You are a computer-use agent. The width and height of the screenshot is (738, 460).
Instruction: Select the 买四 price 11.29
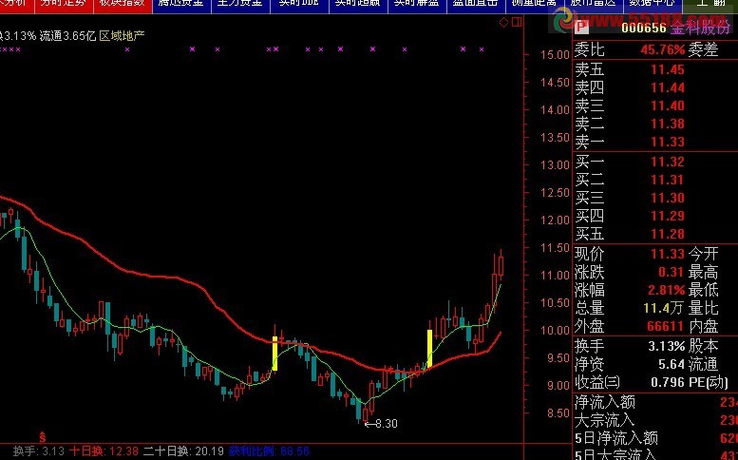668,216
